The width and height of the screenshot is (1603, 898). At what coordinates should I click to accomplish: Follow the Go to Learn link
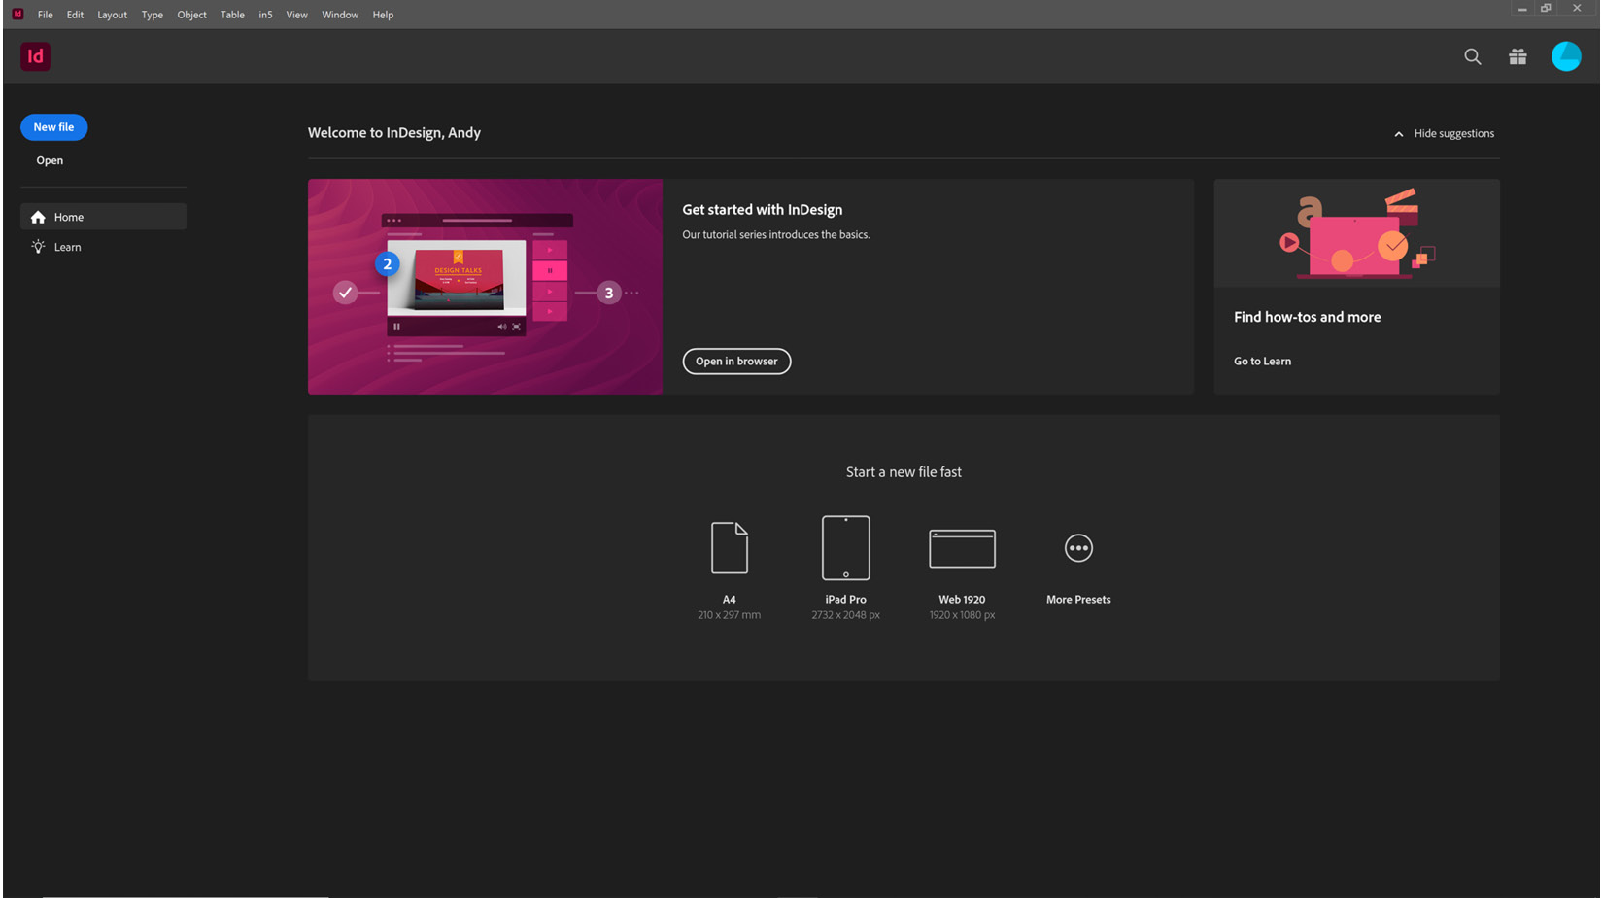pos(1262,362)
